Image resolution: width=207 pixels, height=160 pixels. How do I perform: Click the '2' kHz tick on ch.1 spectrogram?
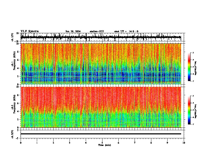18,76
